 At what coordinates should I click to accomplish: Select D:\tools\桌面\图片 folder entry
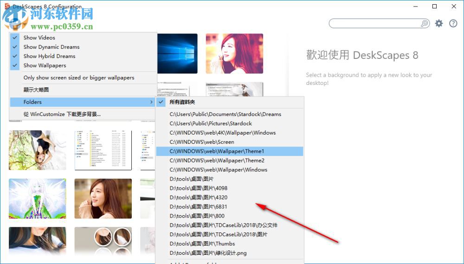click(x=230, y=179)
